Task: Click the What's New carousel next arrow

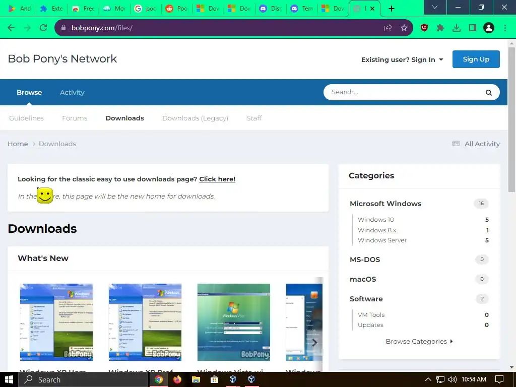Action: (x=314, y=343)
